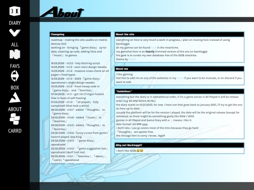Viewport: 254px width, 190px height.
Task: Click the cubes icon above CARRD
Action: pos(15,119)
